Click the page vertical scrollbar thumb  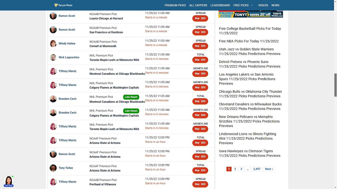click(335, 85)
